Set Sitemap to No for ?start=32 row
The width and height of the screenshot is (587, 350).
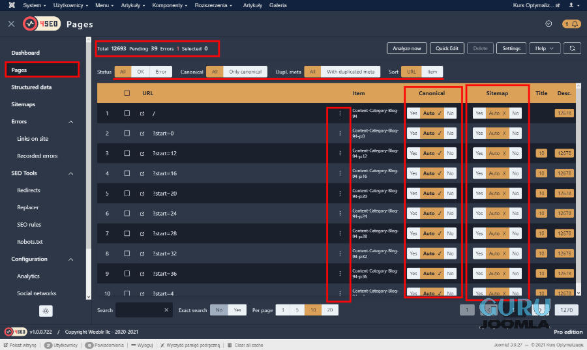click(515, 254)
